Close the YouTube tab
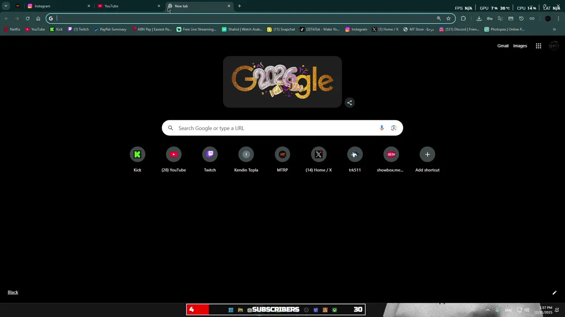Image resolution: width=565 pixels, height=317 pixels. pos(159,6)
